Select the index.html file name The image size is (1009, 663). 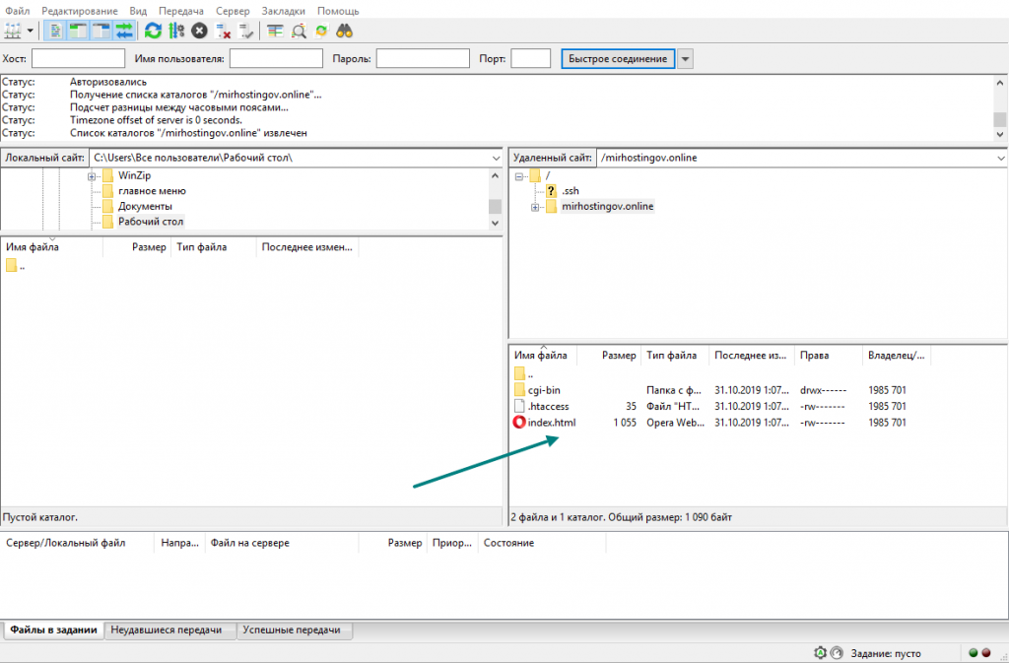click(552, 423)
